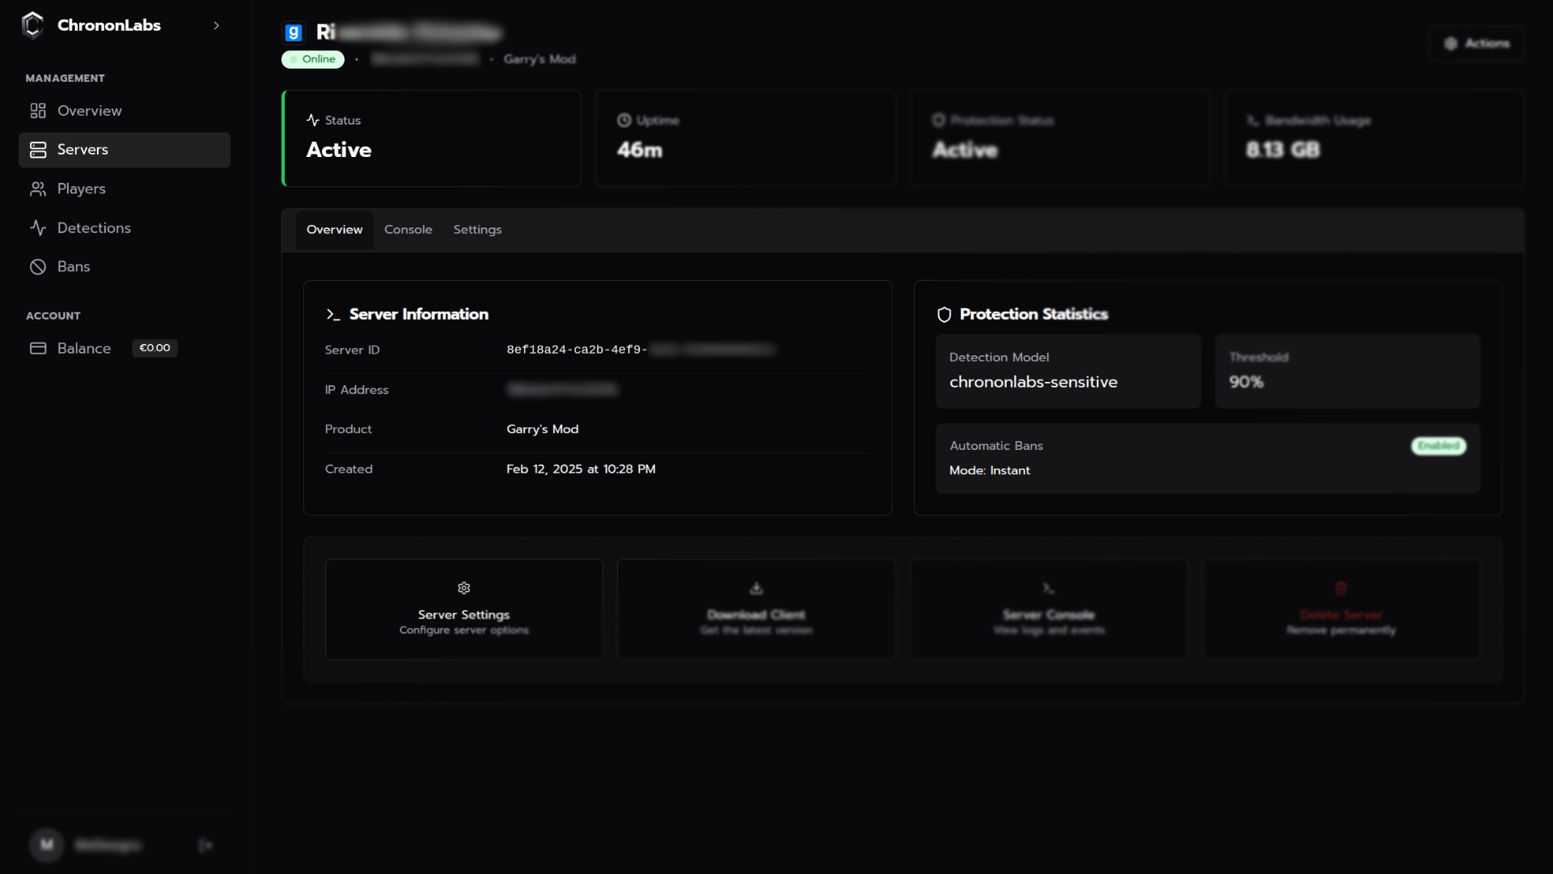Click the logout icon next to the avatar
The image size is (1553, 874).
tap(205, 845)
